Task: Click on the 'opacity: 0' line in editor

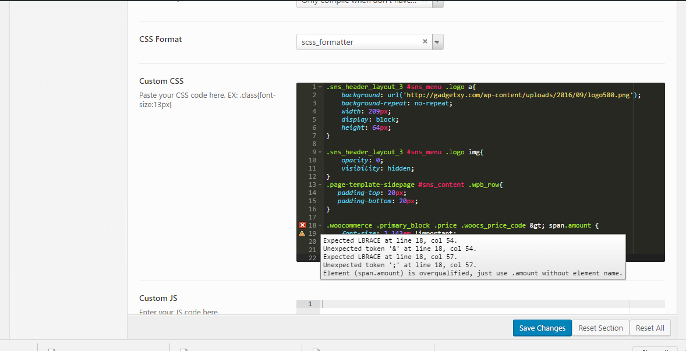Action: [x=362, y=160]
